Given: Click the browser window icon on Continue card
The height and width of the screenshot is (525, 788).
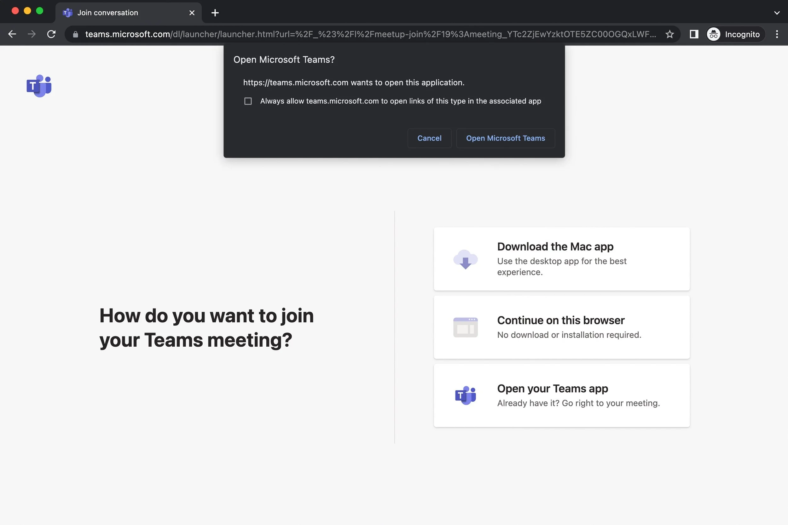Looking at the screenshot, I should pyautogui.click(x=466, y=327).
